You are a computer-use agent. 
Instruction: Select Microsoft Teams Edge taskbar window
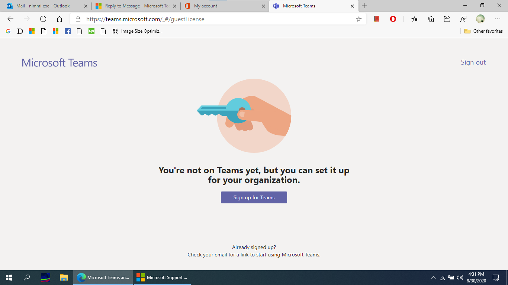(x=103, y=278)
